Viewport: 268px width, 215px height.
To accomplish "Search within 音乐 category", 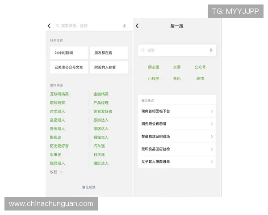I will (177, 78).
